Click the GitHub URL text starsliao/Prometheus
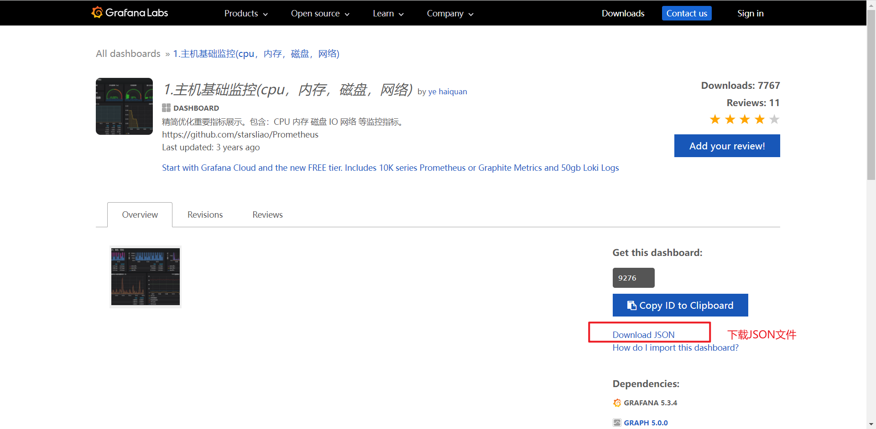 pyautogui.click(x=240, y=134)
